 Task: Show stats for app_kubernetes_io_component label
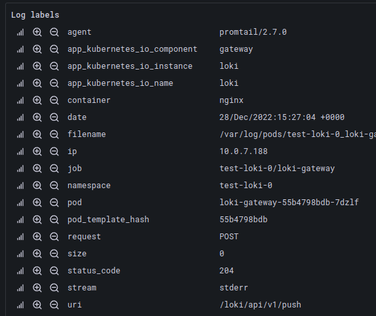coord(20,49)
